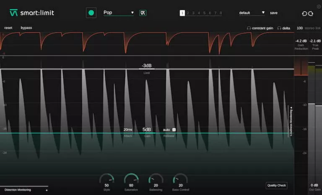The image size is (322, 195).
Task: Click the Saturation knob
Action: click(131, 179)
